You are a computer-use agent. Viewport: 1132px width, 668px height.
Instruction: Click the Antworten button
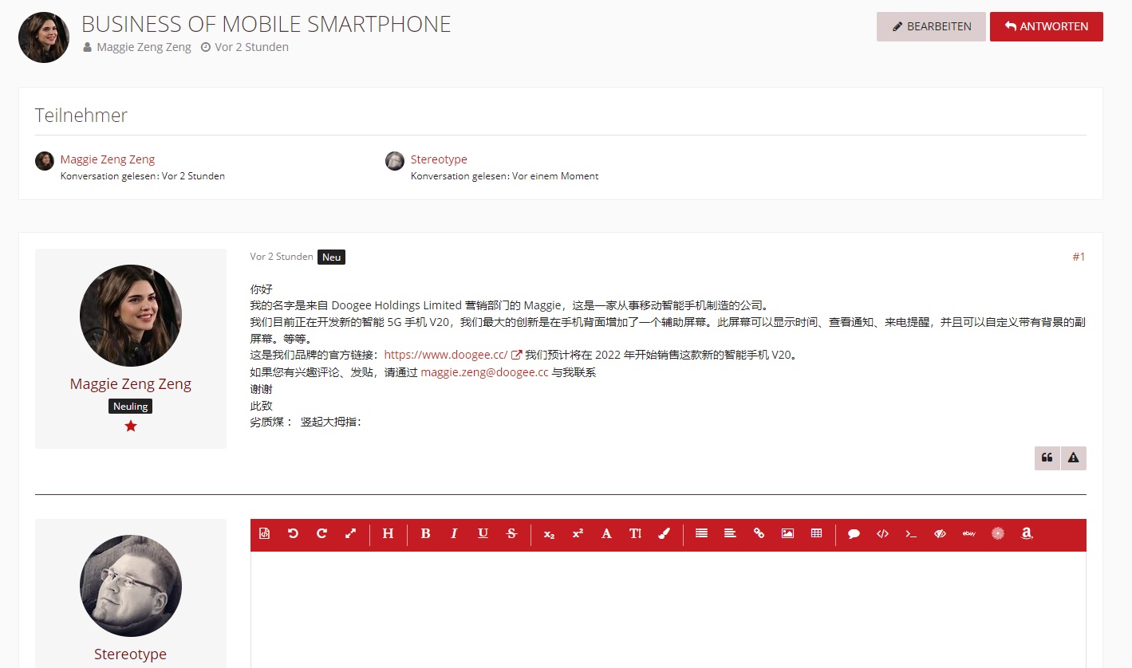click(1047, 26)
